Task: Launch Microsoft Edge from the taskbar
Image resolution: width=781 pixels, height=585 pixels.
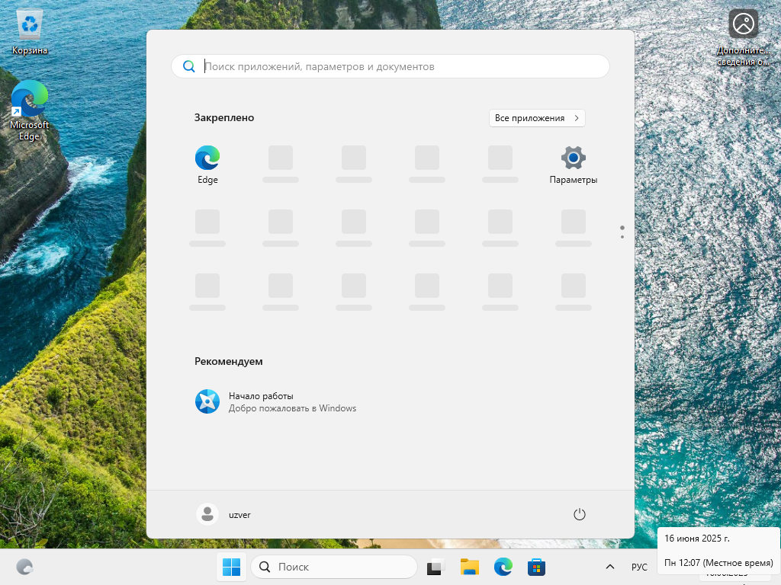Action: coord(503,567)
